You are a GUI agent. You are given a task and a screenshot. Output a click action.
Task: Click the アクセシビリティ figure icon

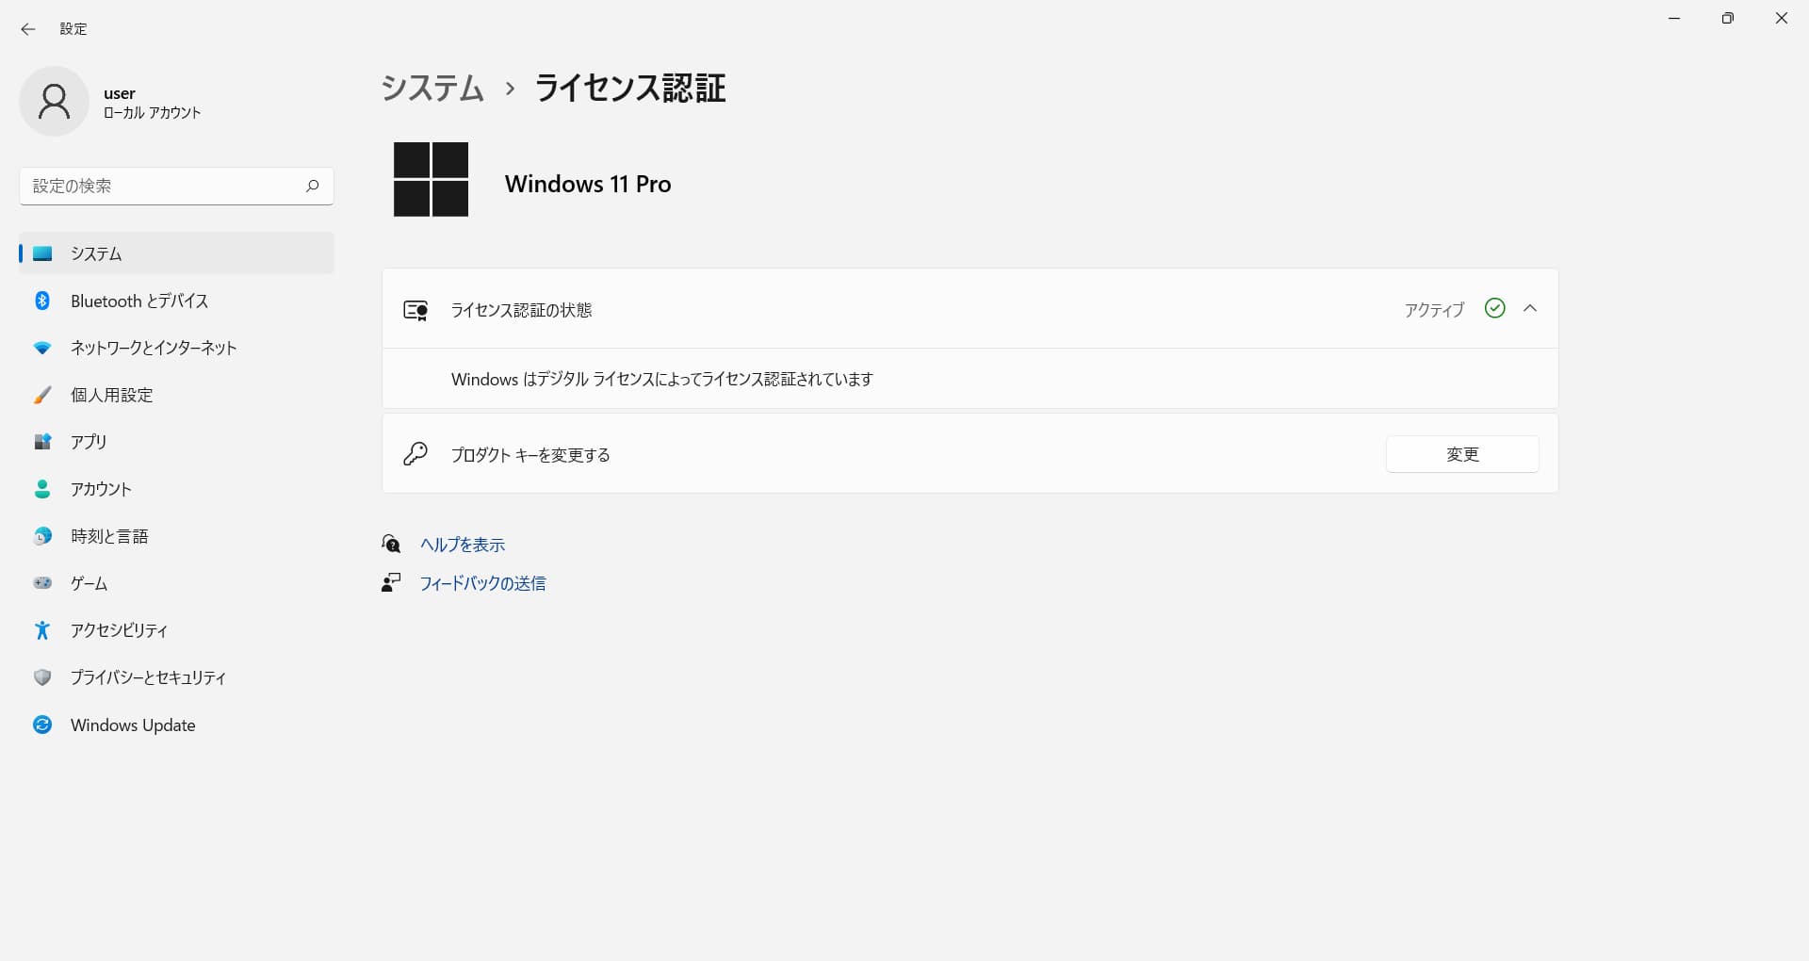[x=42, y=630]
